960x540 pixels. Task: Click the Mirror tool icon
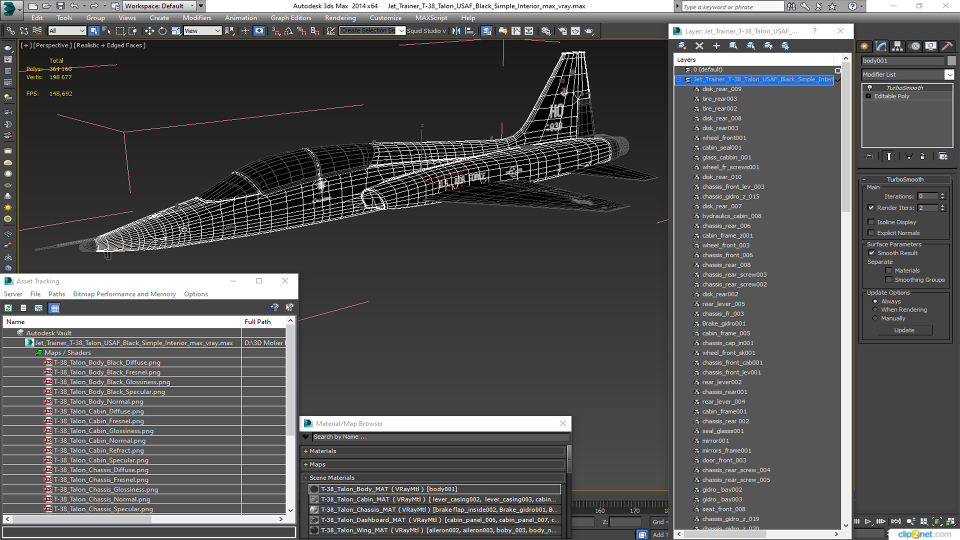click(x=456, y=31)
